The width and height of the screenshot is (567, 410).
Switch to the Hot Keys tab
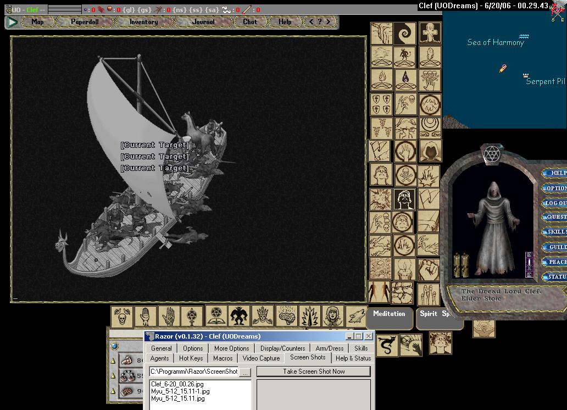click(x=191, y=358)
